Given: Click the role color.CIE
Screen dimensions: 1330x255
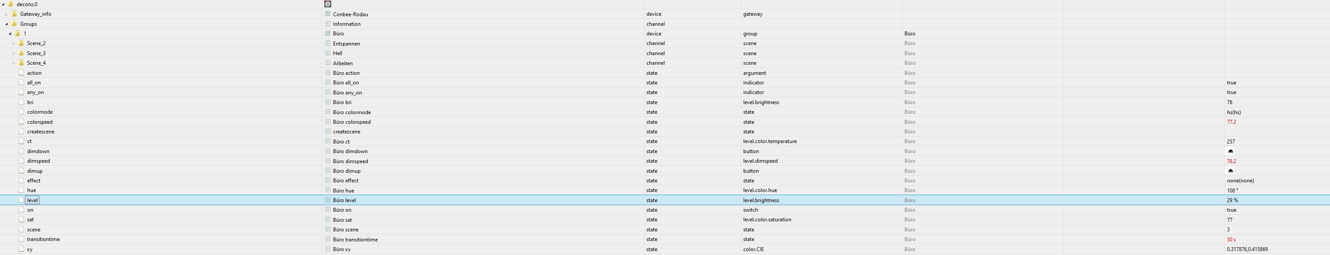Looking at the screenshot, I should (753, 249).
